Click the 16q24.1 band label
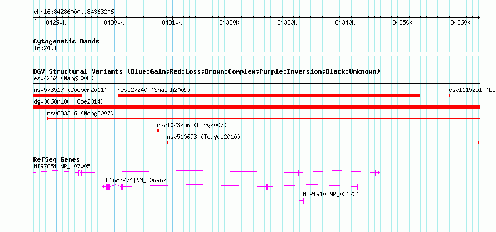This screenshot has width=496, height=232. click(45, 49)
